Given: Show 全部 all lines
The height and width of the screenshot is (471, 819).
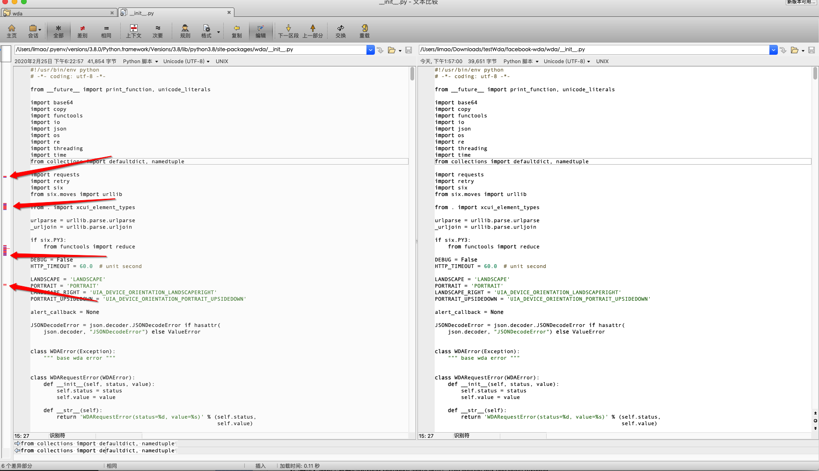Looking at the screenshot, I should [58, 31].
